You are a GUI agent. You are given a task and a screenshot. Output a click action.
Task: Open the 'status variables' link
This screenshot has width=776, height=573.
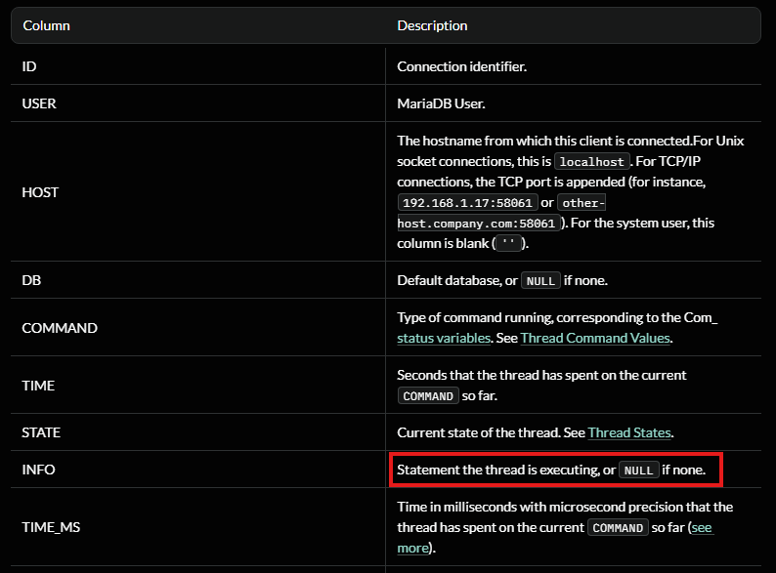pyautogui.click(x=443, y=338)
